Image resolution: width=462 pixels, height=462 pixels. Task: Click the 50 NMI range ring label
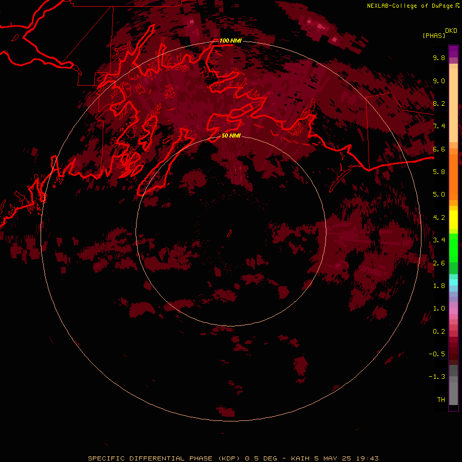click(x=231, y=136)
